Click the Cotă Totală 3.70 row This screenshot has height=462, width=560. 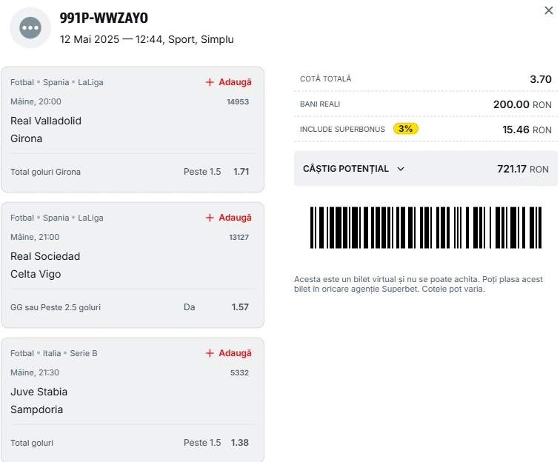tap(426, 79)
